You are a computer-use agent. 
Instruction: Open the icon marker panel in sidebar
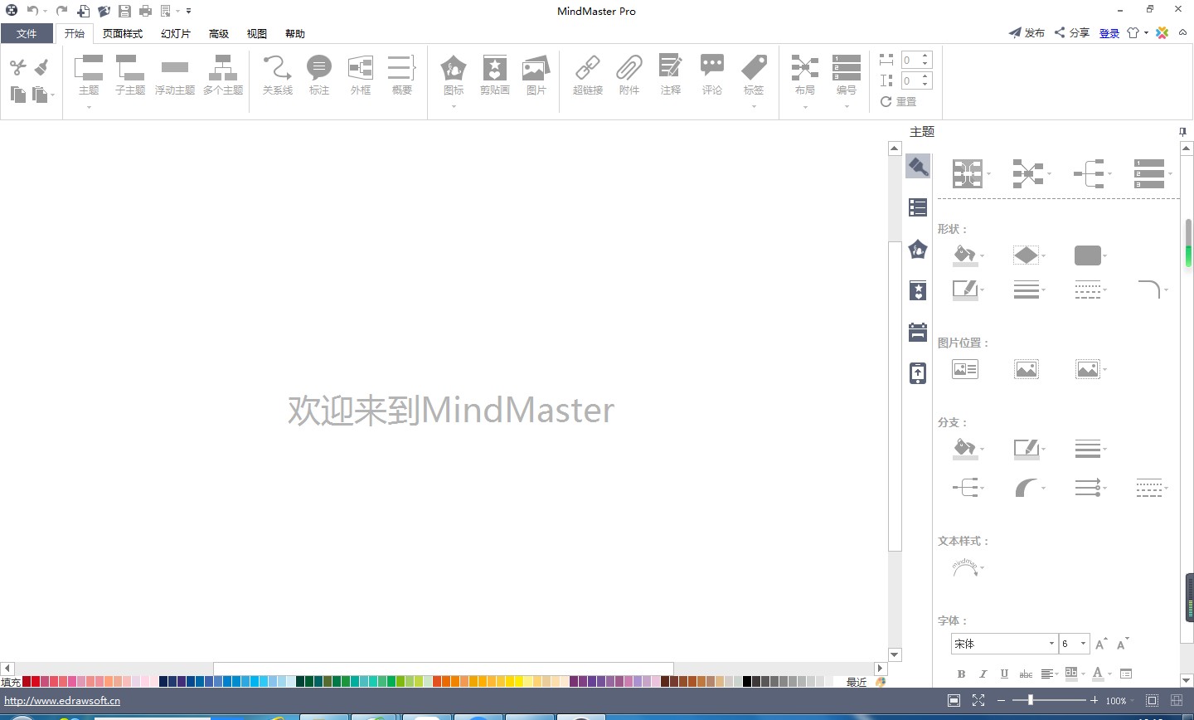[918, 249]
